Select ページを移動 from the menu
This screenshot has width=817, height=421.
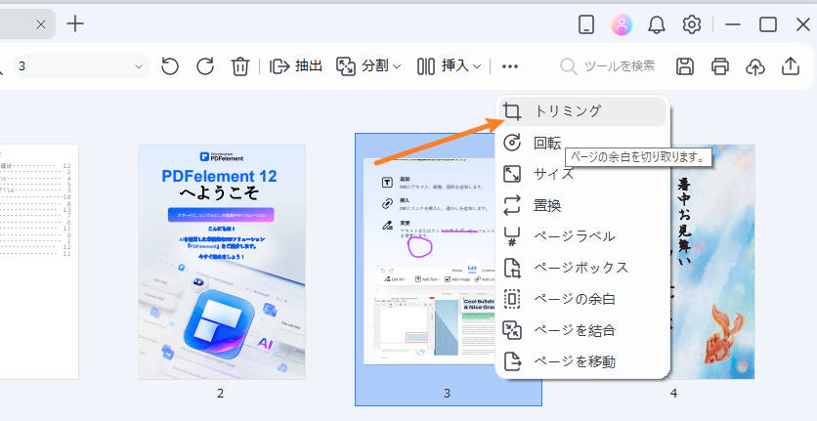click(x=582, y=361)
